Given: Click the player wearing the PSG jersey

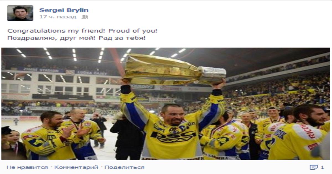Looking at the screenshot, I should [x=173, y=124].
